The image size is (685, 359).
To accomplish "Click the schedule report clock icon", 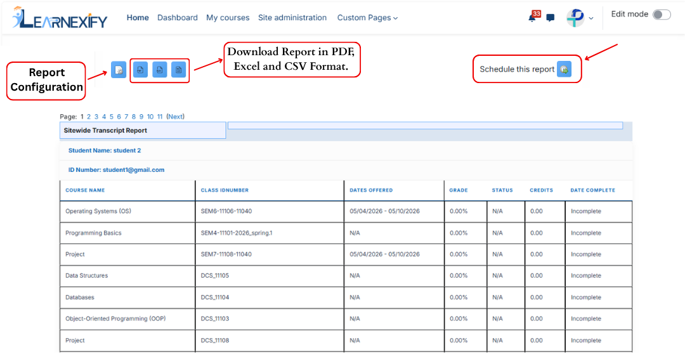I will [564, 69].
